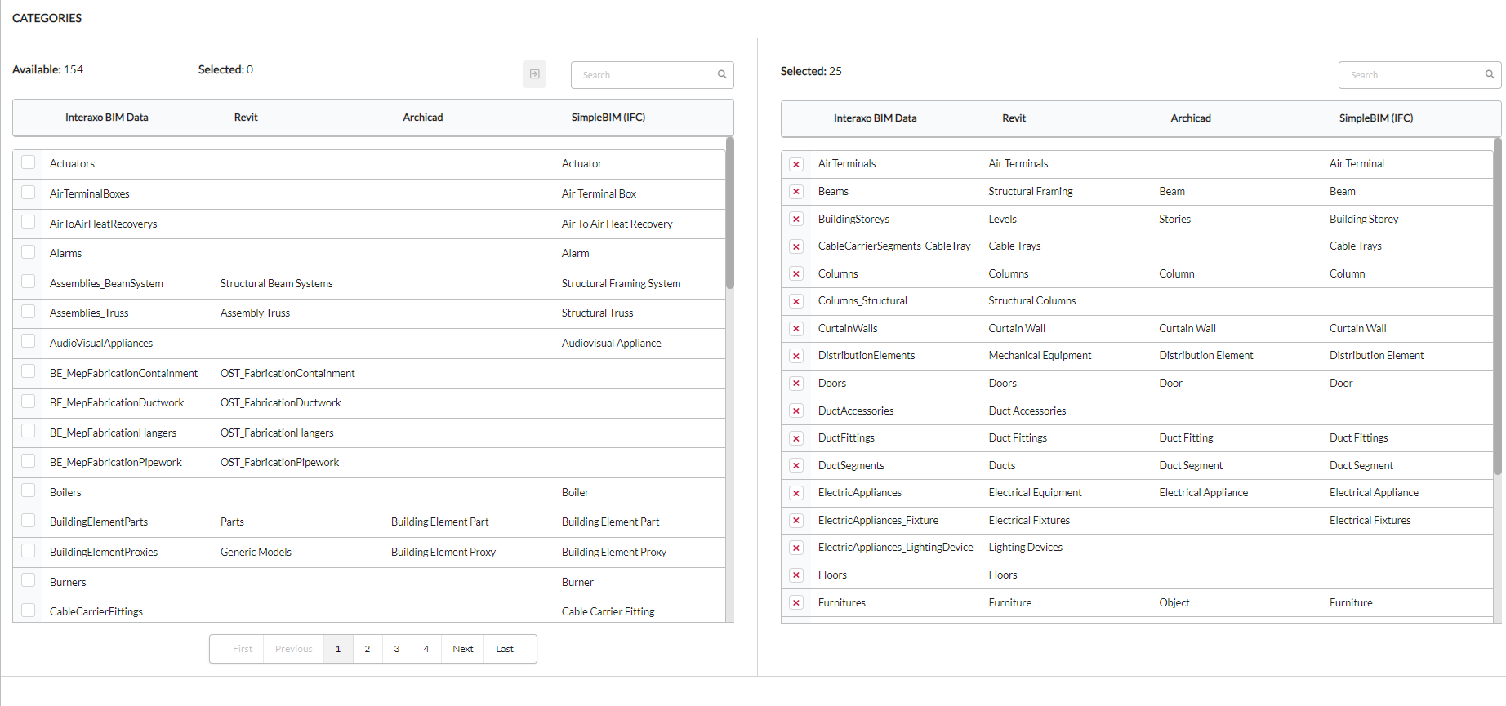Click 'Structural Beam Systems' cell
This screenshot has width=1506, height=706.
[x=277, y=284]
